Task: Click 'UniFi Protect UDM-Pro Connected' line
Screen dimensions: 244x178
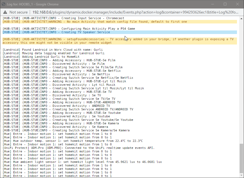Action: point(79,148)
